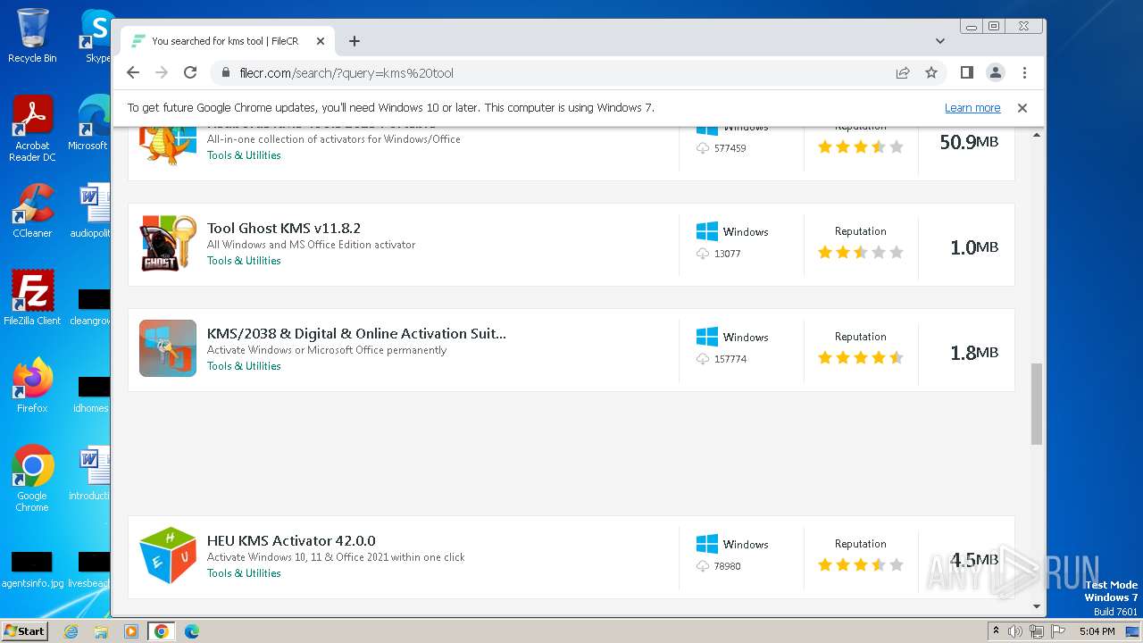Select the FileCR search results tab
Image resolution: width=1143 pixels, height=643 pixels.
[x=224, y=41]
